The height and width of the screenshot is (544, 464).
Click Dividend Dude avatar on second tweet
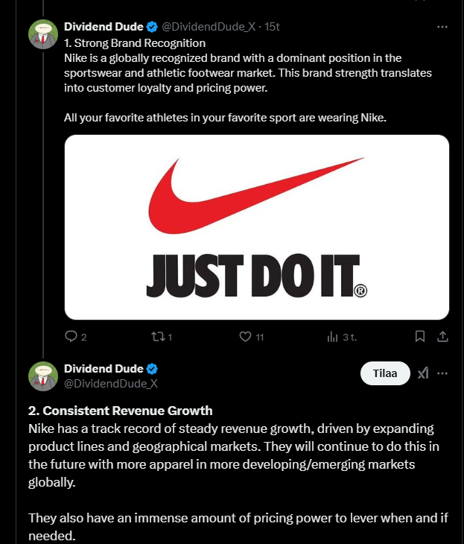44,376
